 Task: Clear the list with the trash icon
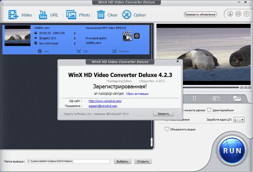pyautogui.click(x=101, y=15)
